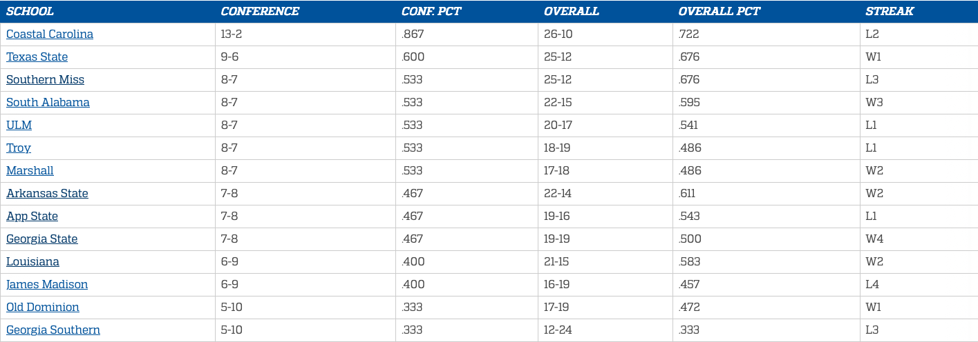Click the STREAK column header
This screenshot has height=342, width=978.
tap(890, 12)
